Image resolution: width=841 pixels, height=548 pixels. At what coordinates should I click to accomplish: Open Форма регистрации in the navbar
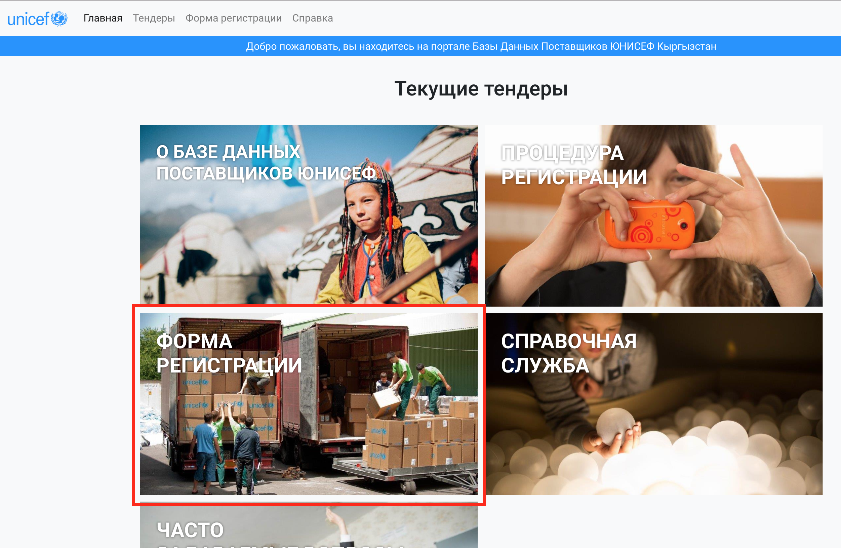click(234, 18)
